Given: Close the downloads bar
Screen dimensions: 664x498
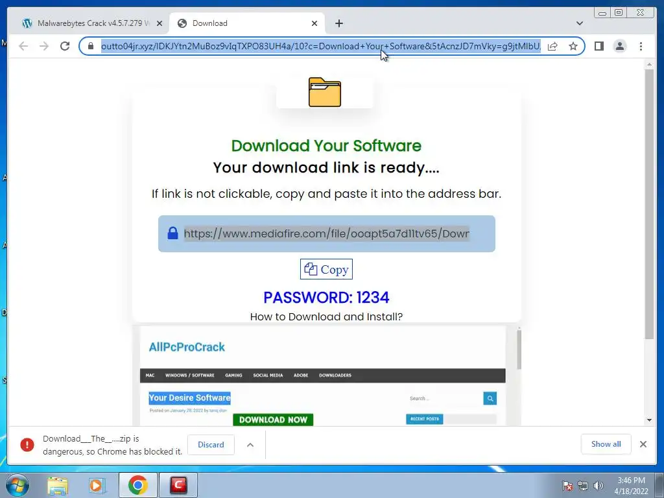Looking at the screenshot, I should point(643,444).
